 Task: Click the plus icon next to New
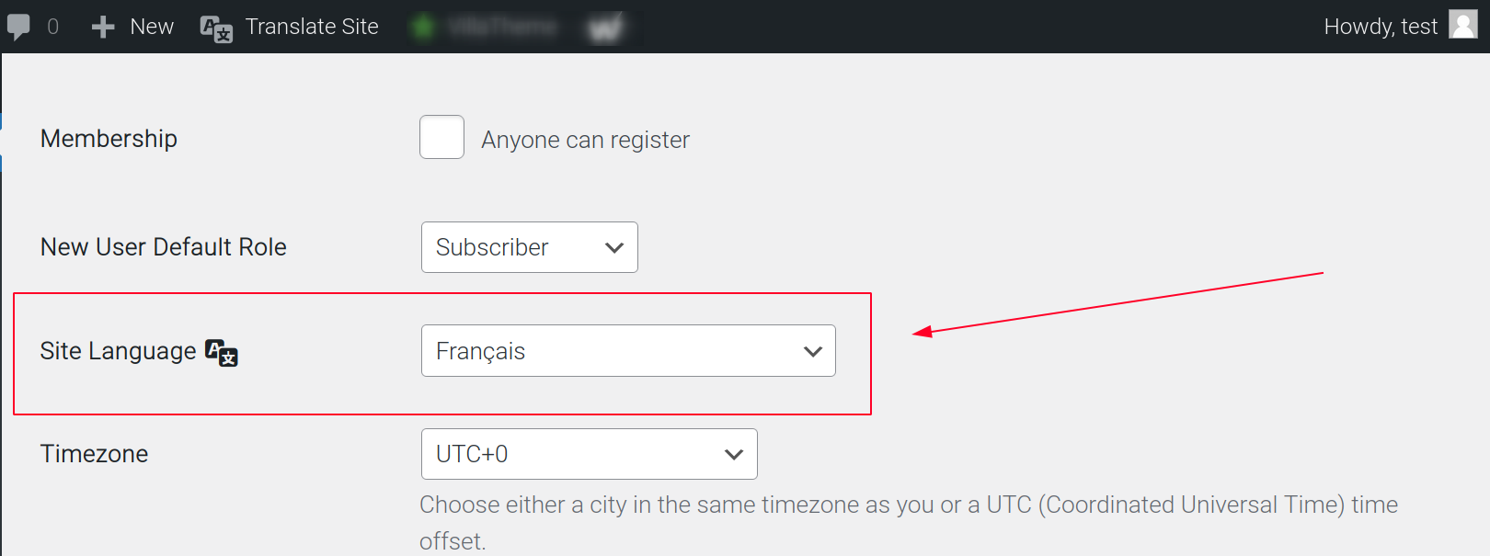click(101, 26)
